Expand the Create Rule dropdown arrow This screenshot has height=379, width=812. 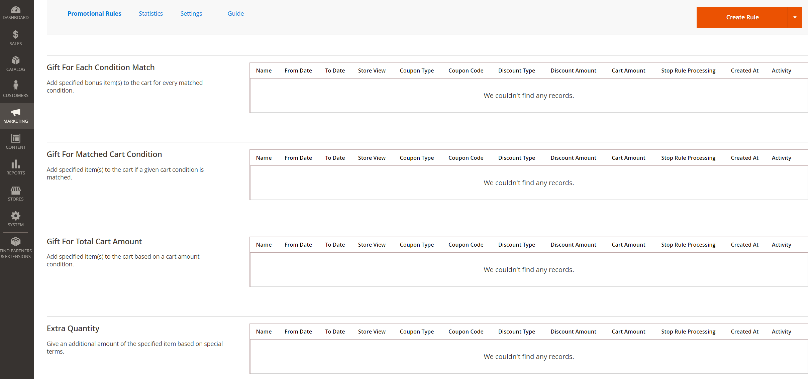click(795, 17)
